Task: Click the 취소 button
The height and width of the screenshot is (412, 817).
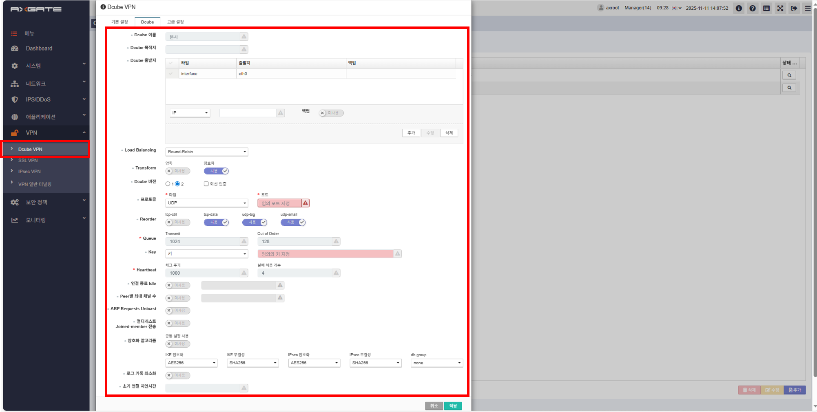Action: (x=434, y=406)
